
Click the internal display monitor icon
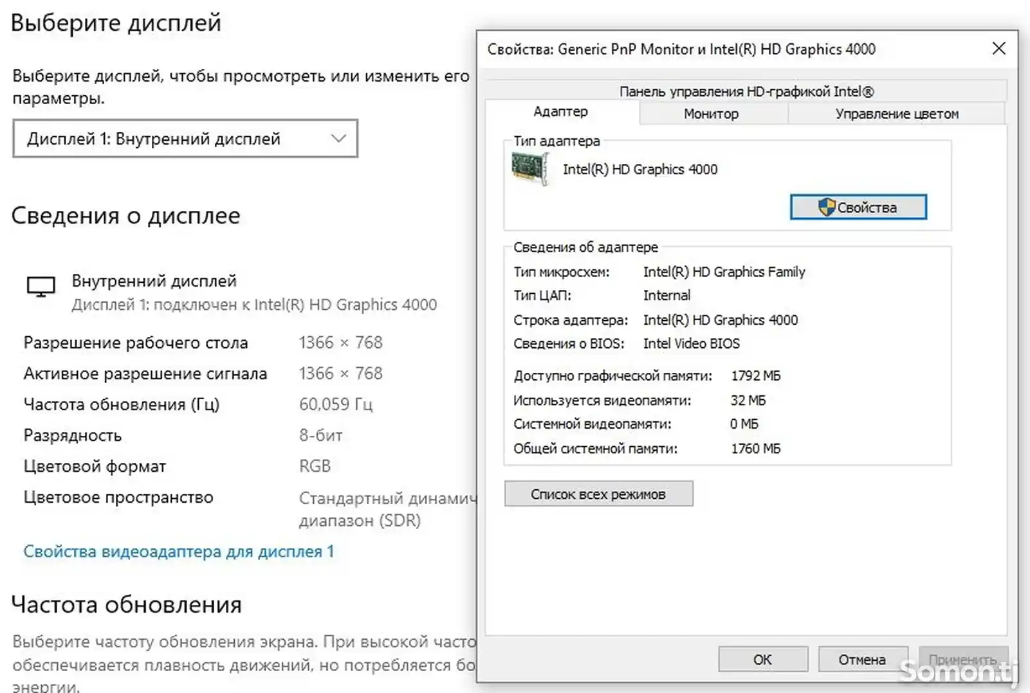[41, 287]
